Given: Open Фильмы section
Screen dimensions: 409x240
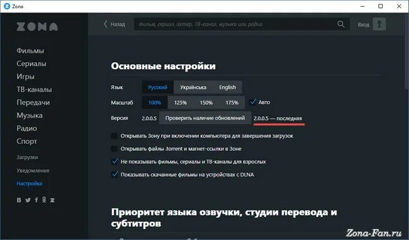Looking at the screenshot, I should 30,50.
